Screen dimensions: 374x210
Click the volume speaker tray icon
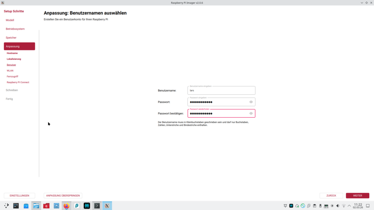pyautogui.click(x=337, y=206)
